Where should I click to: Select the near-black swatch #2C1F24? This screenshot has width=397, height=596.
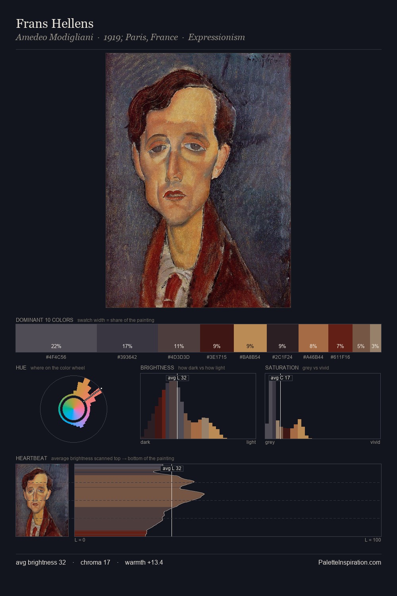282,338
